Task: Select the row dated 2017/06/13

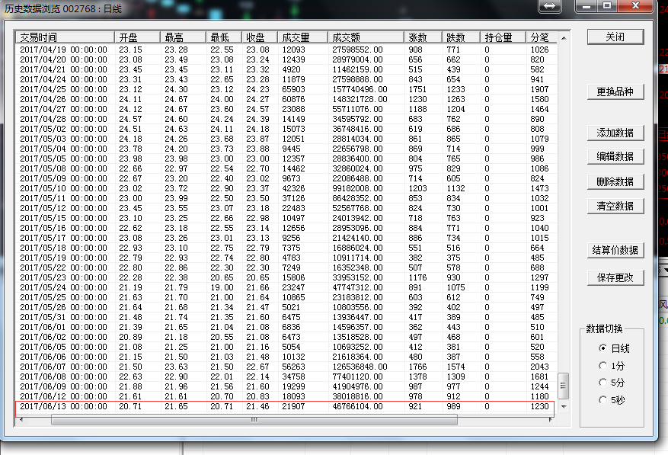Action: (285, 406)
